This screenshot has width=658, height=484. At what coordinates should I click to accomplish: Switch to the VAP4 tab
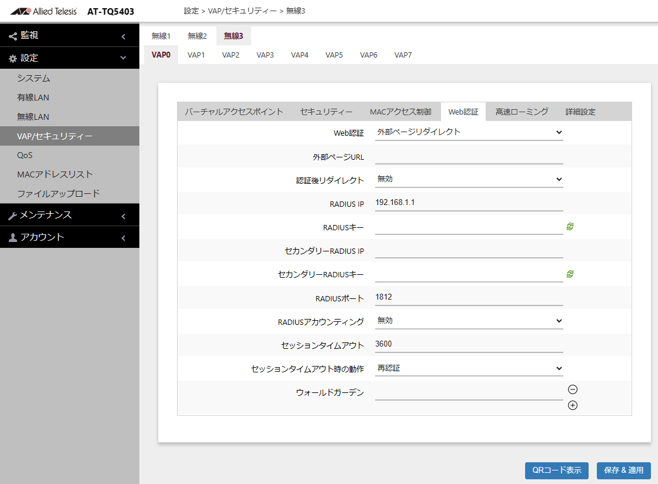[x=300, y=55]
